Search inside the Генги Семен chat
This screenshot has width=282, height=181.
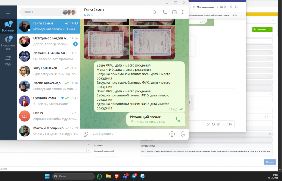(155, 12)
